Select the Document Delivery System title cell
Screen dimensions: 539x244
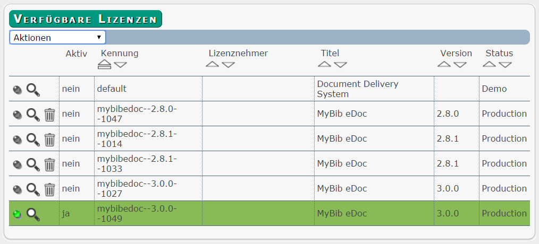coord(374,89)
